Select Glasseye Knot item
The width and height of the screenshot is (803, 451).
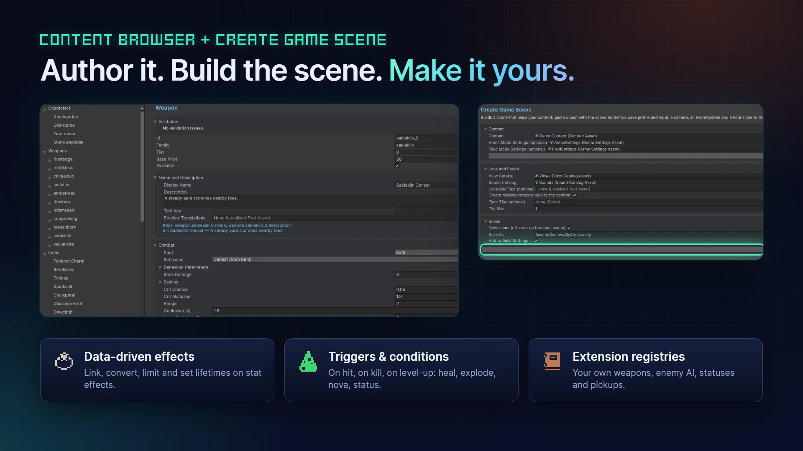click(68, 304)
